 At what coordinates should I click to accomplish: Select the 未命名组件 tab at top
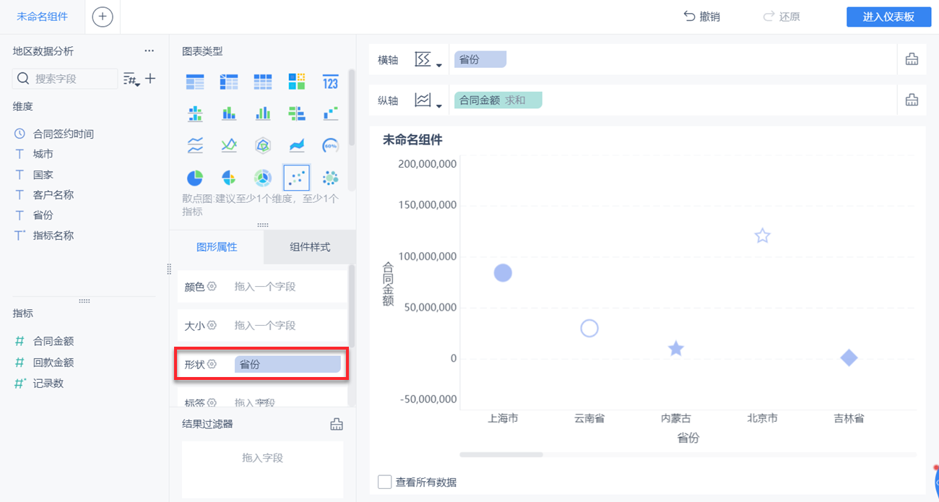[43, 17]
